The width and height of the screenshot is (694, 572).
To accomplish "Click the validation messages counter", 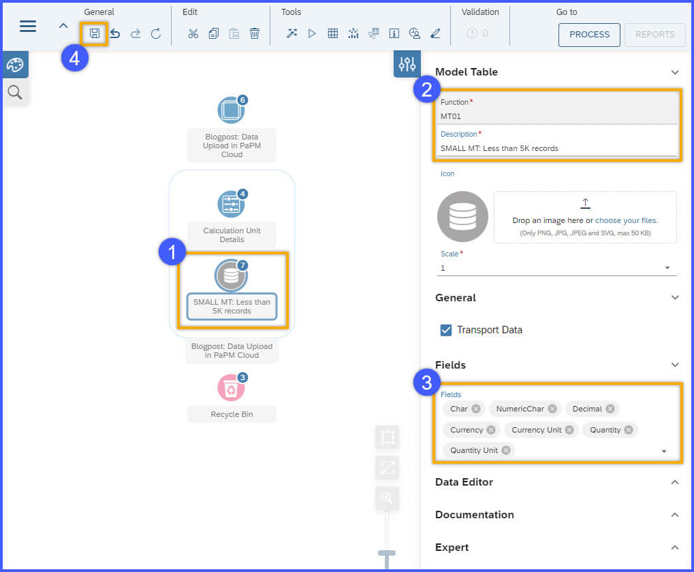I will pyautogui.click(x=477, y=33).
